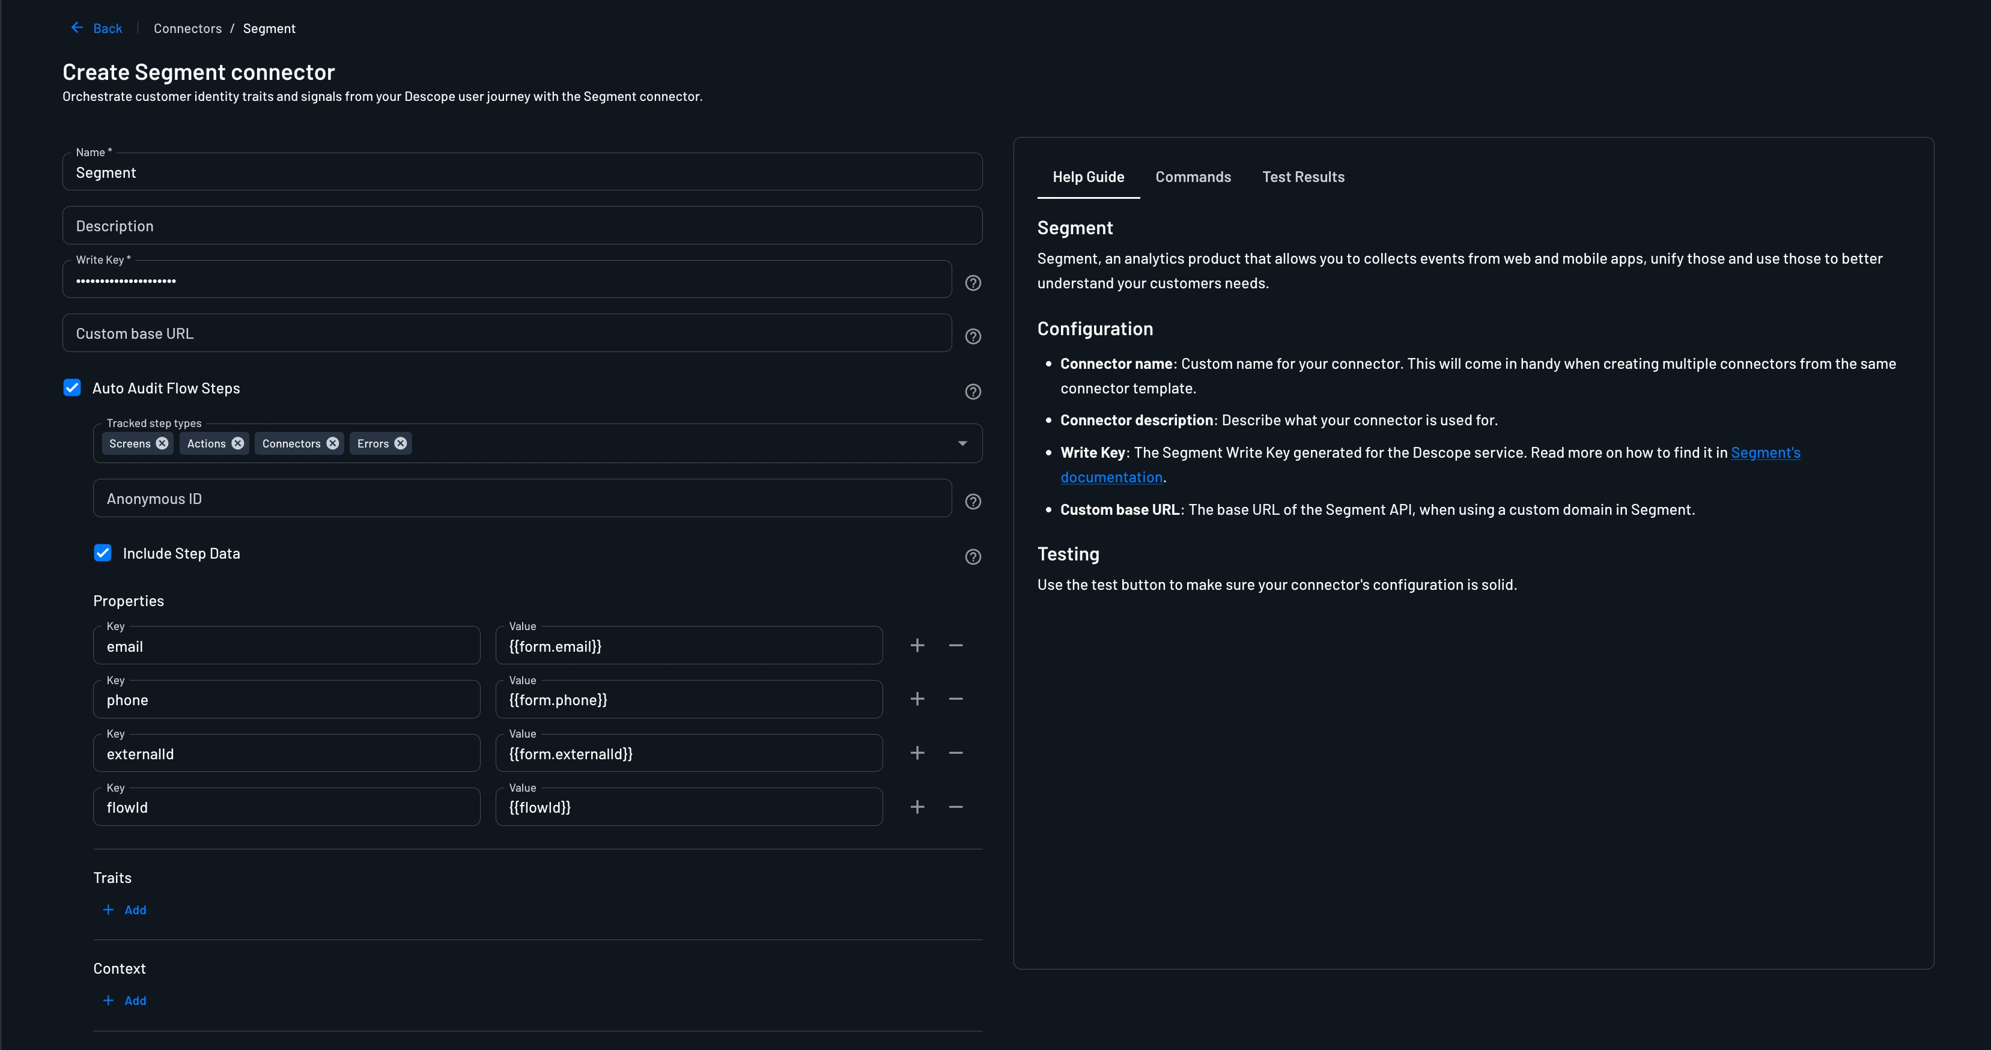Edit the {{form.email}} Value field
The width and height of the screenshot is (1991, 1050).
(688, 645)
